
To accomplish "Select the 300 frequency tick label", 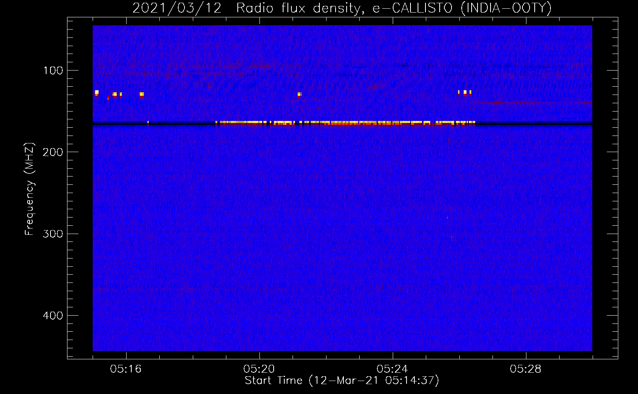I will click(53, 234).
